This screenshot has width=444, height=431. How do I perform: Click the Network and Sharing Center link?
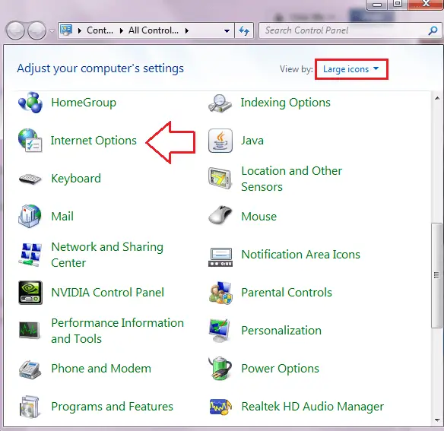pyautogui.click(x=107, y=255)
